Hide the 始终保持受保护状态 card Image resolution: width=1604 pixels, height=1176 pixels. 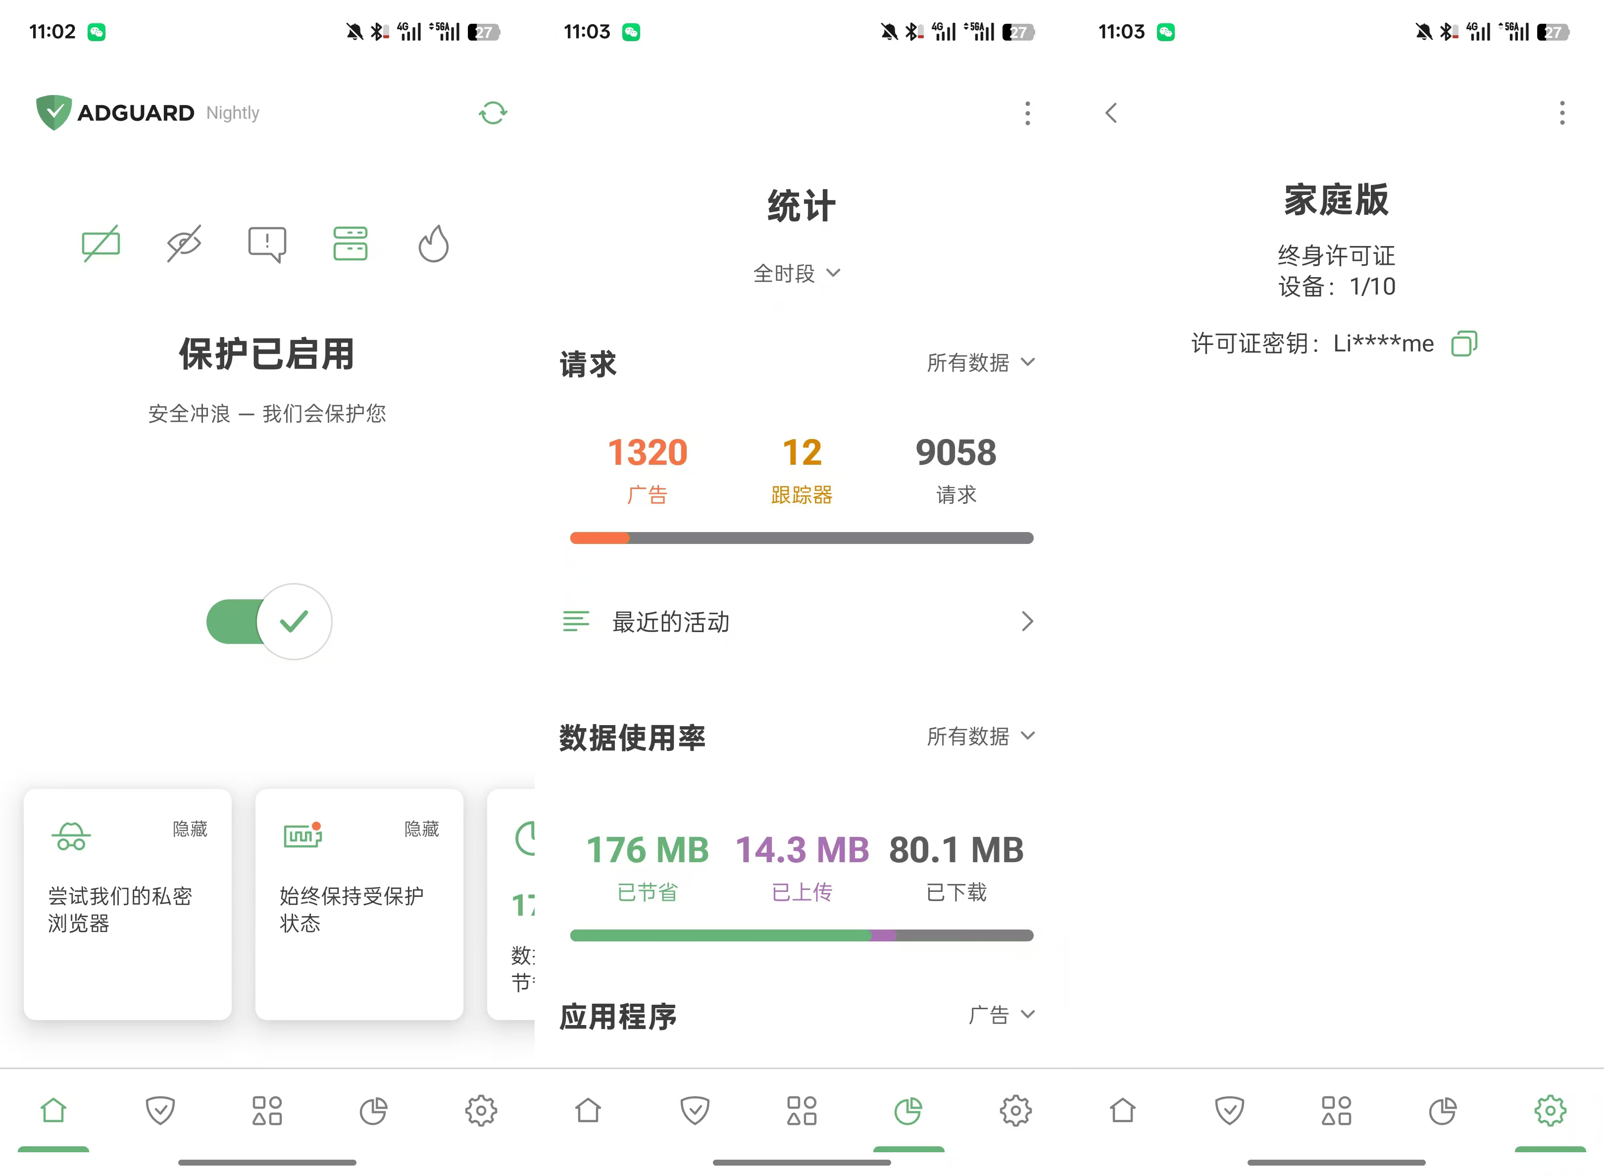coord(421,829)
